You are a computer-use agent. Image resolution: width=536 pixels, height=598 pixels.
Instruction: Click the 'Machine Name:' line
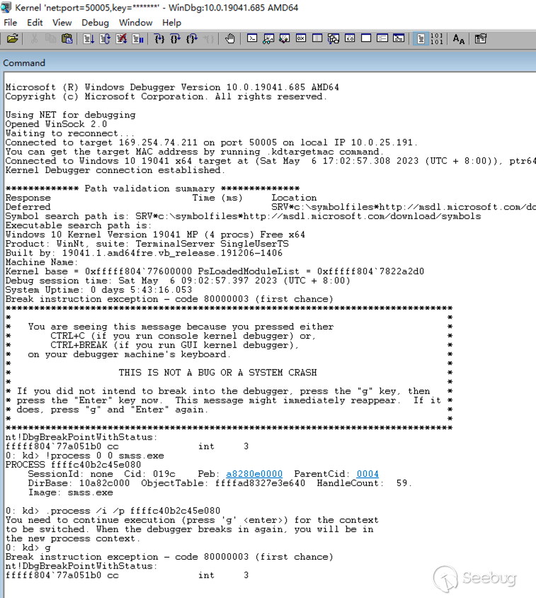pyautogui.click(x=42, y=262)
